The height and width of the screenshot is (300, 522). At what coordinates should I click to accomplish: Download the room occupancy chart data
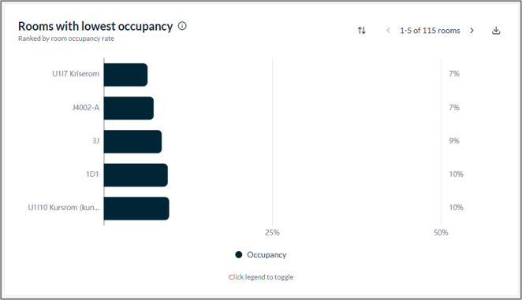(496, 31)
